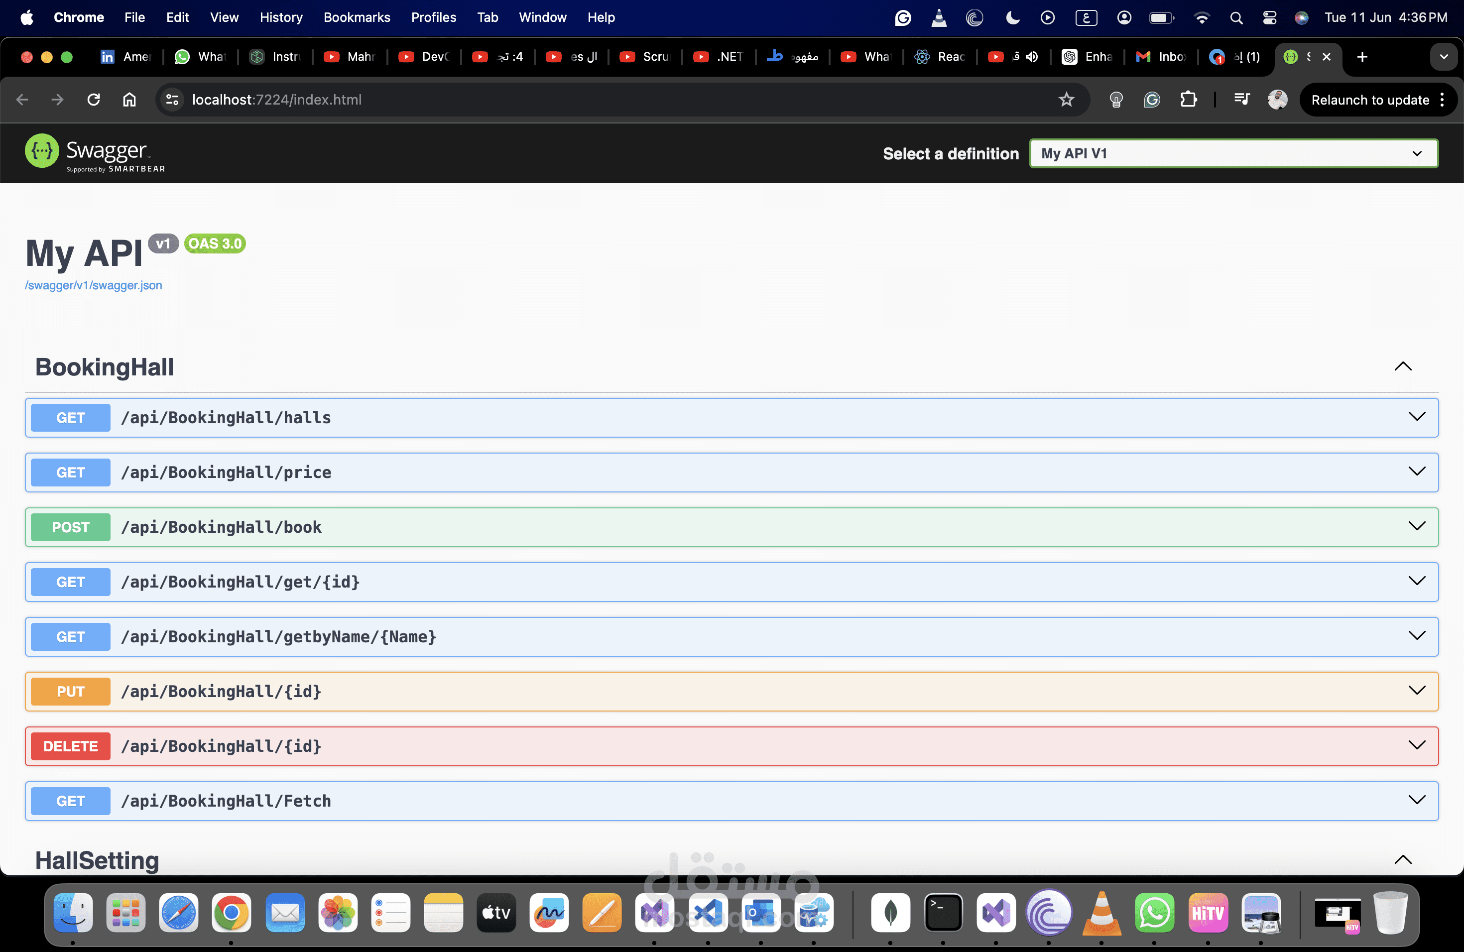Screen dimensions: 1464x952
Task: Click the Siri icon in the menu bar
Action: point(1302,17)
